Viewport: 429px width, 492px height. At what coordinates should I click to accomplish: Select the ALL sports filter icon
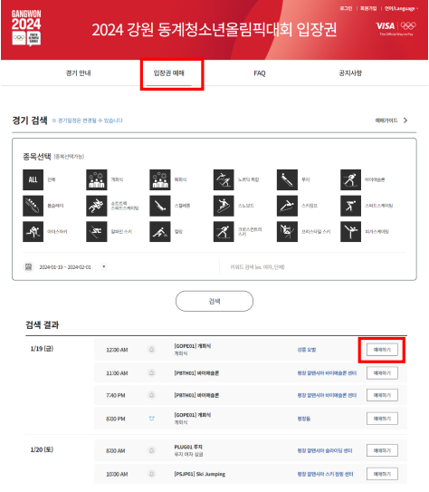33,179
